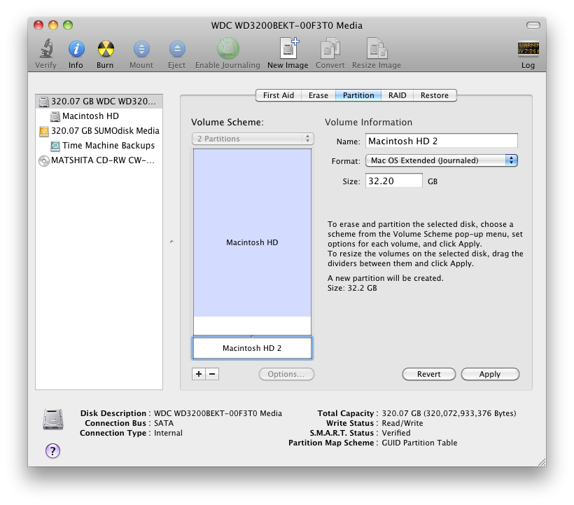This screenshot has width=574, height=505.
Task: Add a partition with the plus button
Action: 199,374
